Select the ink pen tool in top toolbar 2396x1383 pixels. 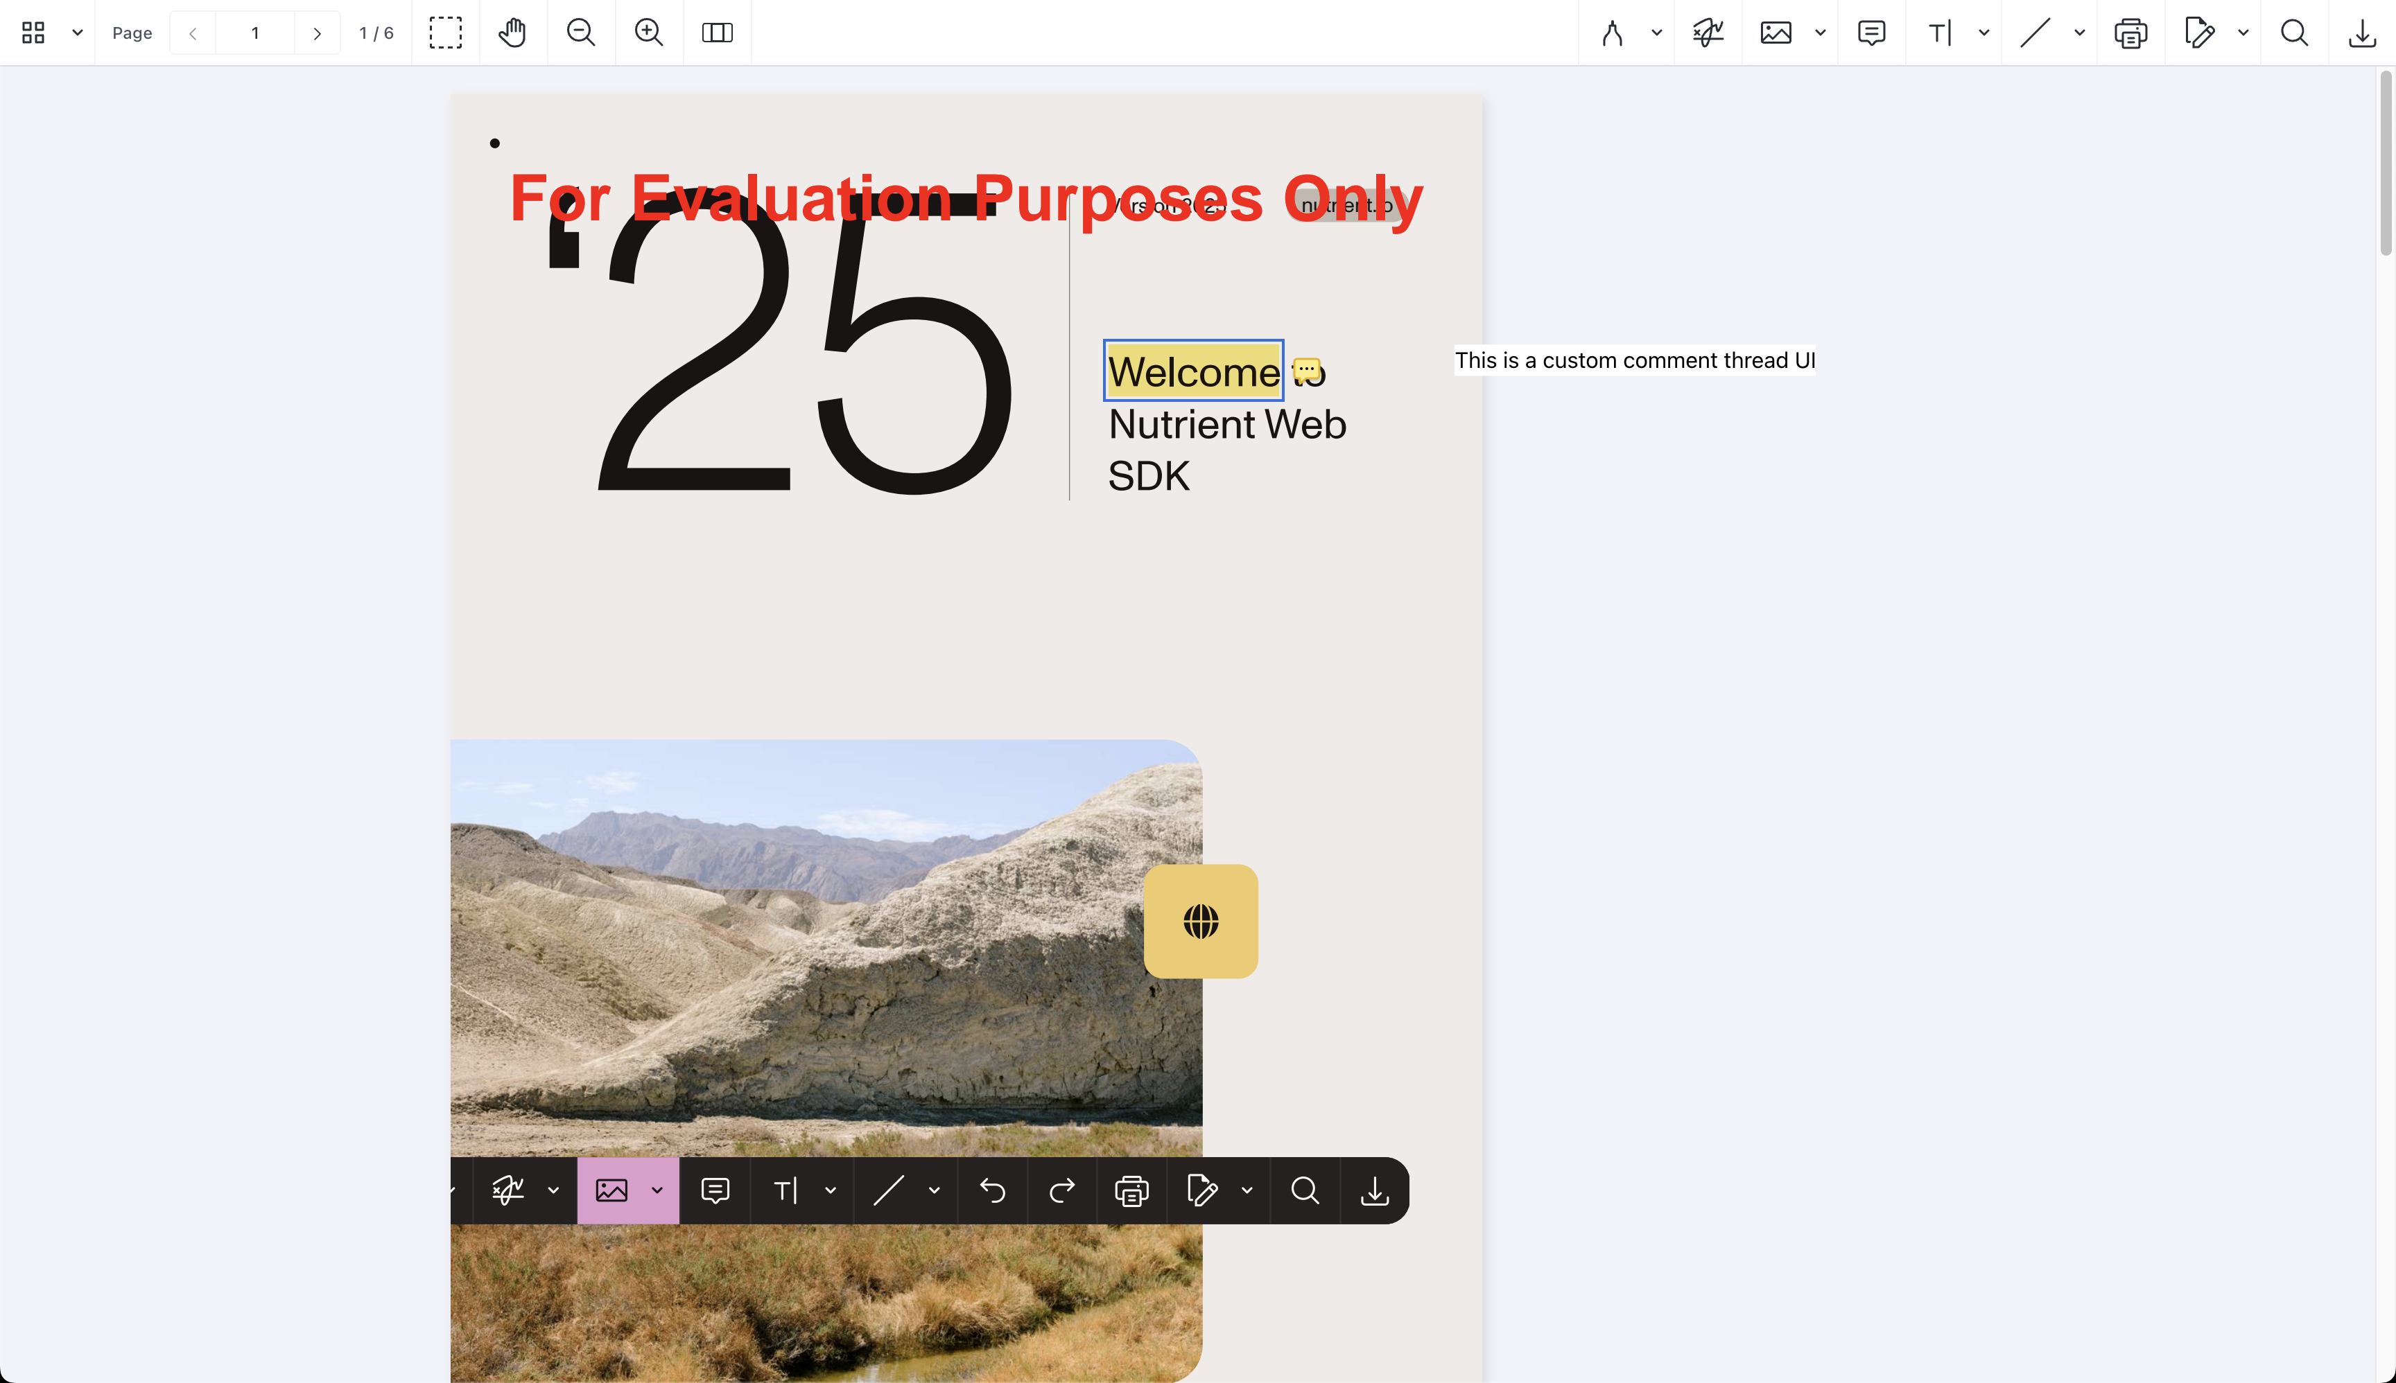[1612, 33]
